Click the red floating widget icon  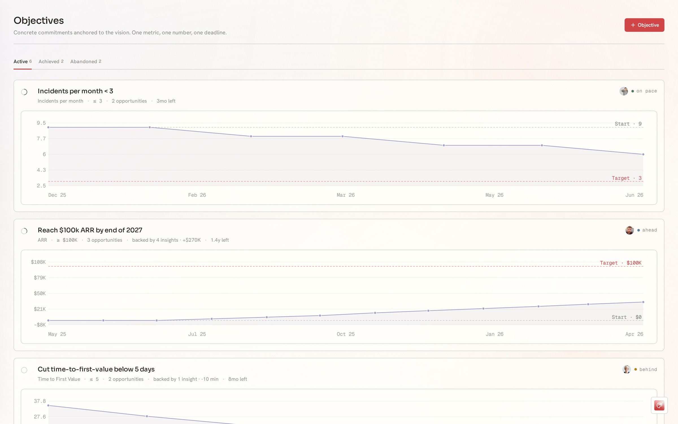(x=659, y=405)
